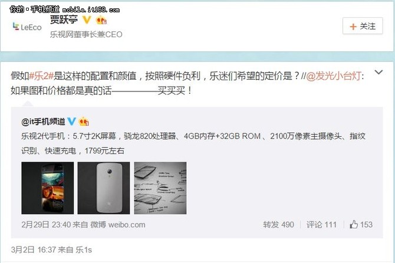View the white phone back thumbnail
395x263 pixels.
coord(104,188)
